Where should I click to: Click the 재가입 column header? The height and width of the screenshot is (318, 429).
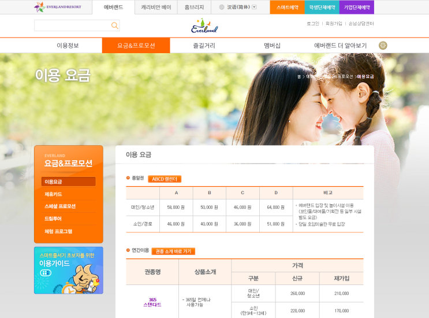tap(342, 278)
